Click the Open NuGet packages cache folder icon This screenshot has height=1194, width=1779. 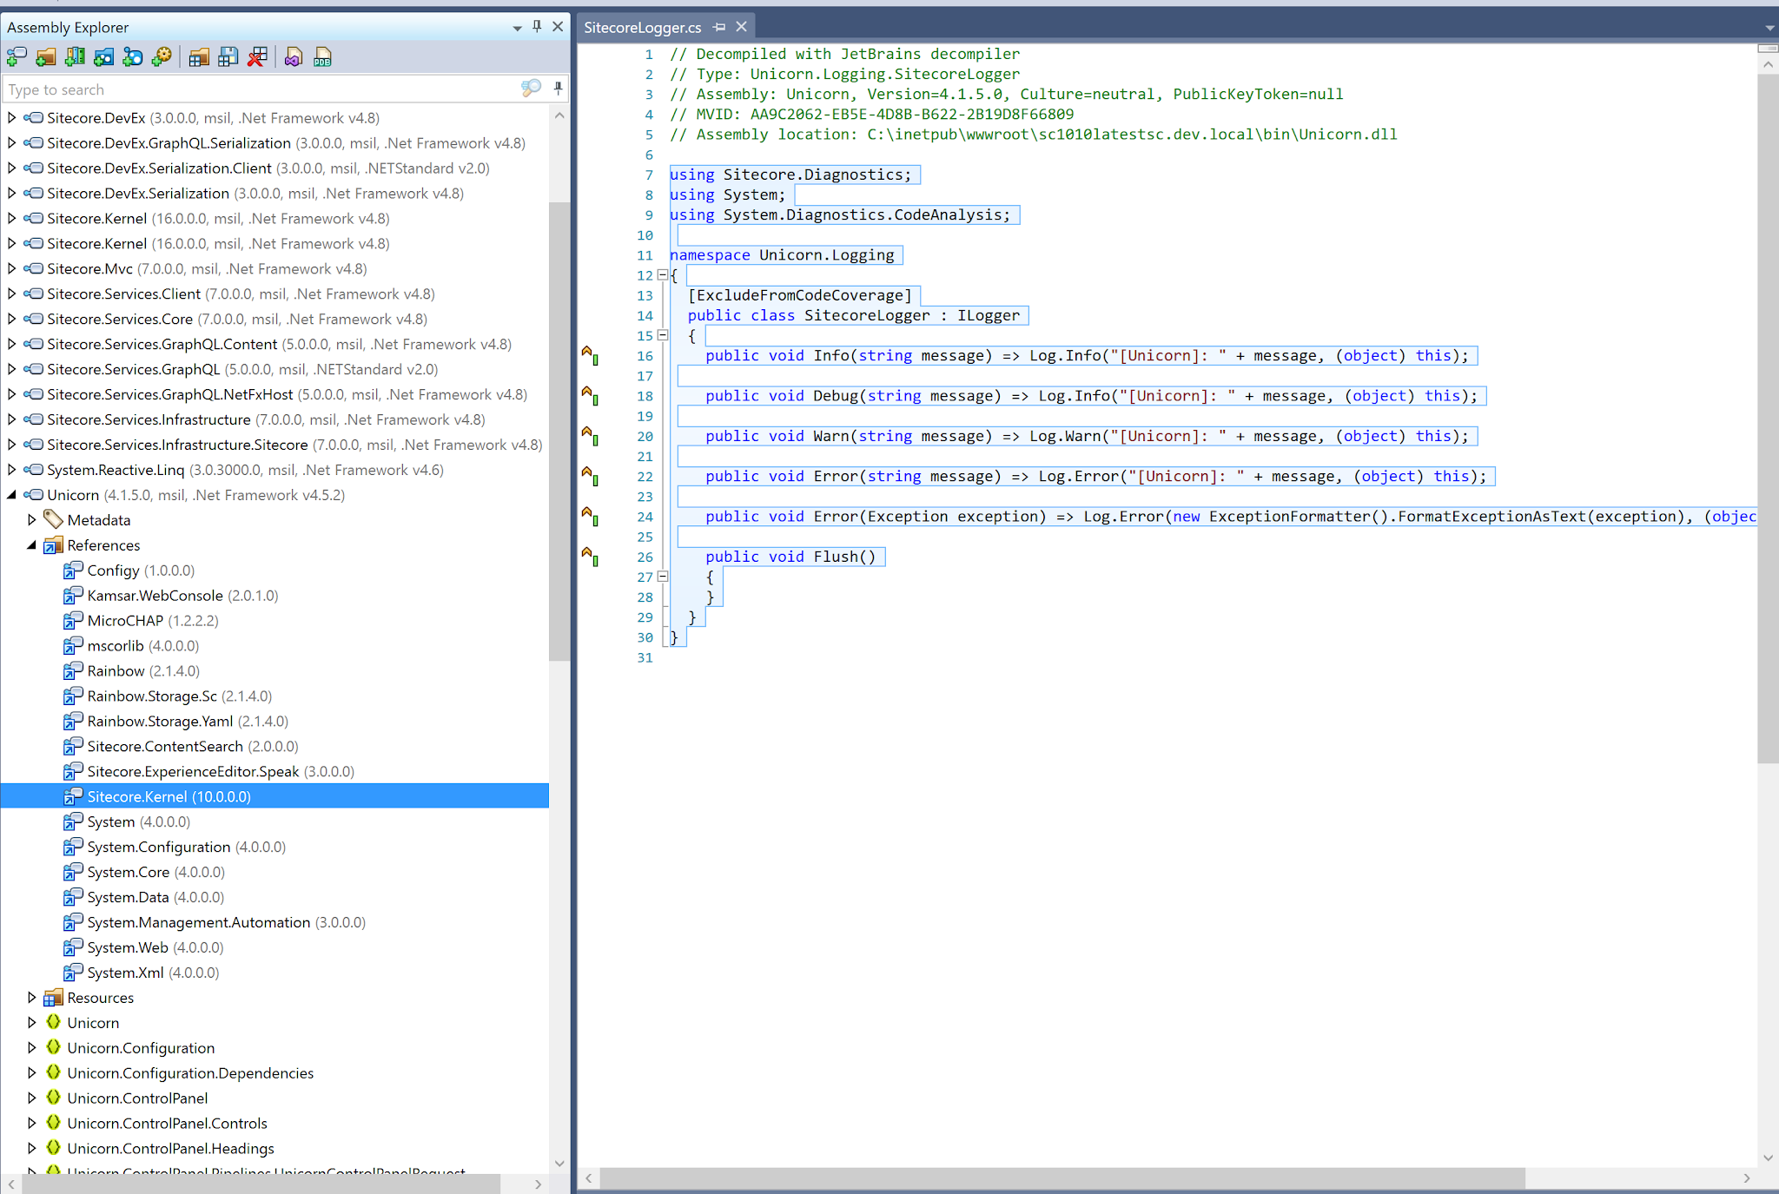pyautogui.click(x=103, y=57)
